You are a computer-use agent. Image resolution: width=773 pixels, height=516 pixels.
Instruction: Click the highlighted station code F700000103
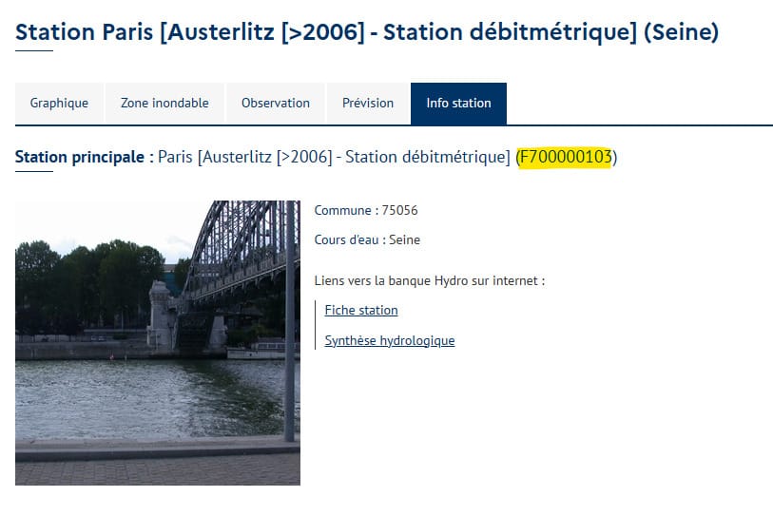point(565,157)
